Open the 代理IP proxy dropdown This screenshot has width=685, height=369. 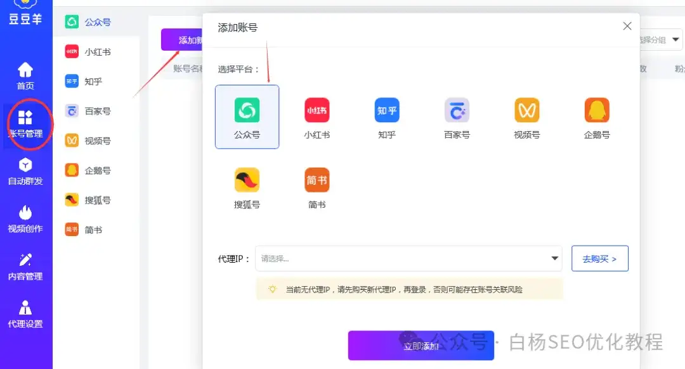(408, 258)
